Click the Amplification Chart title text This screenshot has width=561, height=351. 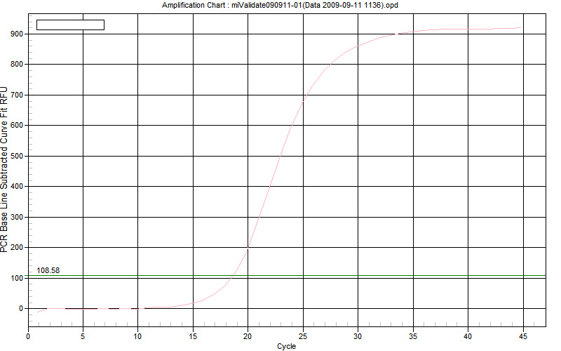pyautogui.click(x=280, y=5)
